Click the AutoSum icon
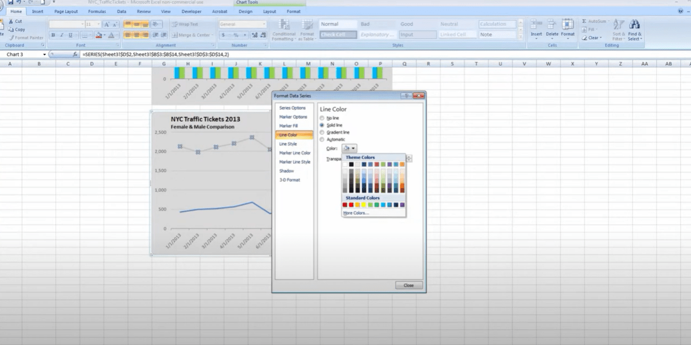Screen dimensions: 691x345 [x=583, y=21]
